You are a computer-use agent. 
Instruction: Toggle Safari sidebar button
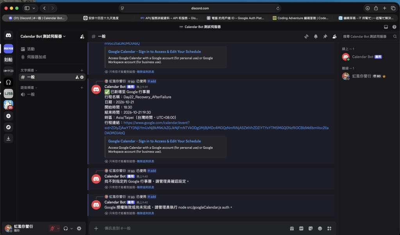pos(27,8)
